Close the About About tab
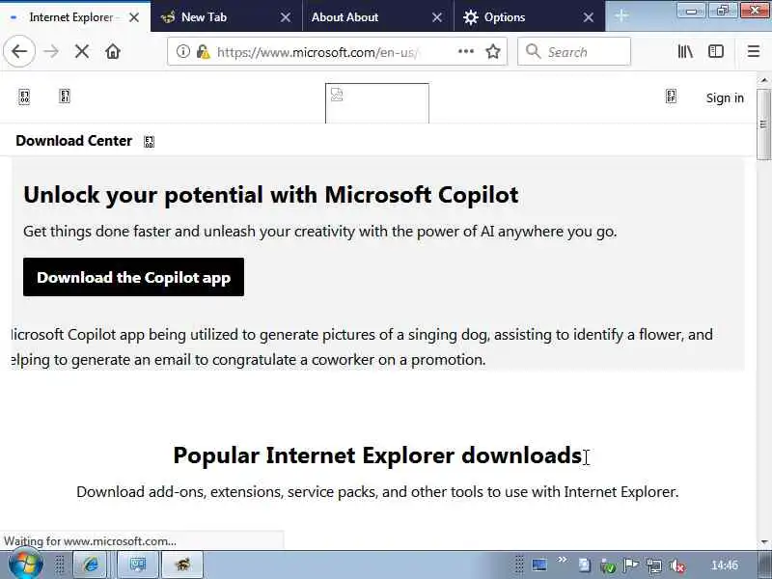This screenshot has width=772, height=579. tap(437, 17)
